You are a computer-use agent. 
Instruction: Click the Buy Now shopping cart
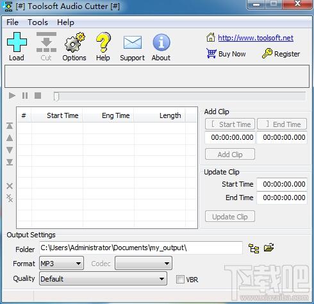tap(211, 53)
